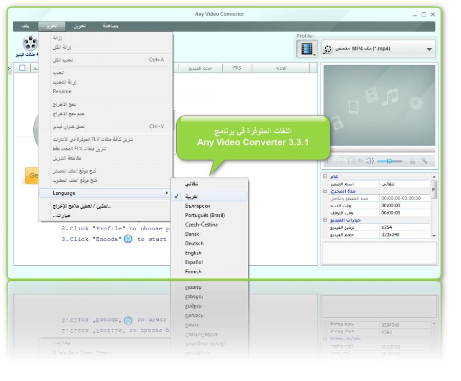Open the مساعدة menu in menu bar
461x381 pixels.
(107, 26)
